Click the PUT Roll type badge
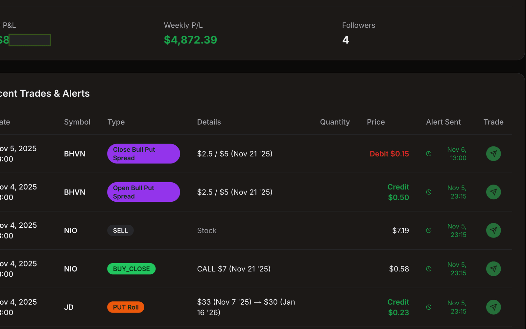 [x=126, y=307]
